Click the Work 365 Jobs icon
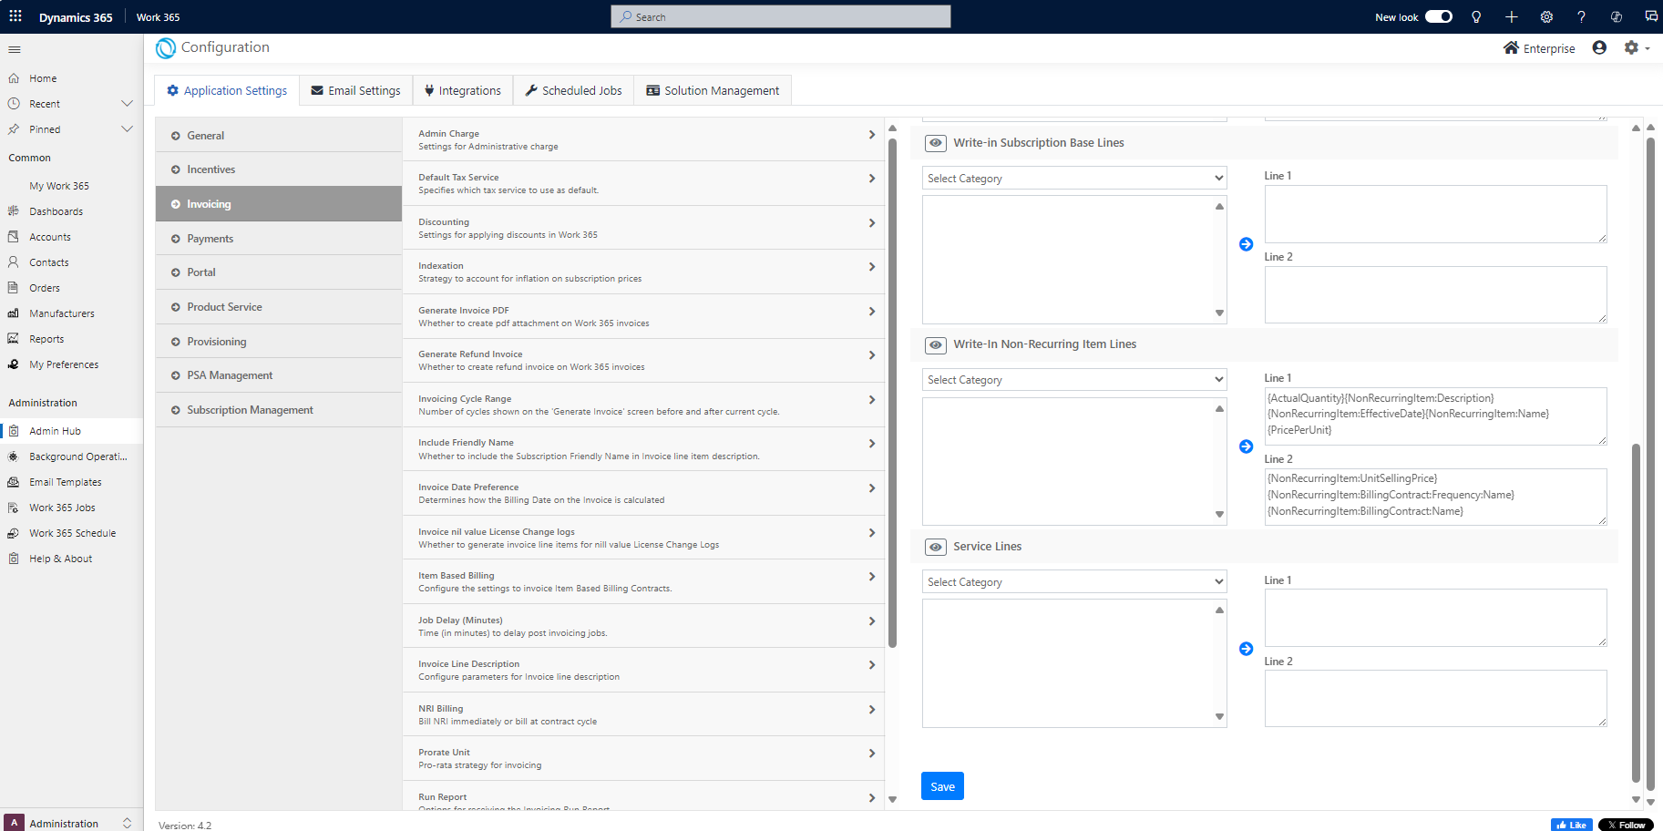Viewport: 1663px width, 831px height. [x=14, y=508]
